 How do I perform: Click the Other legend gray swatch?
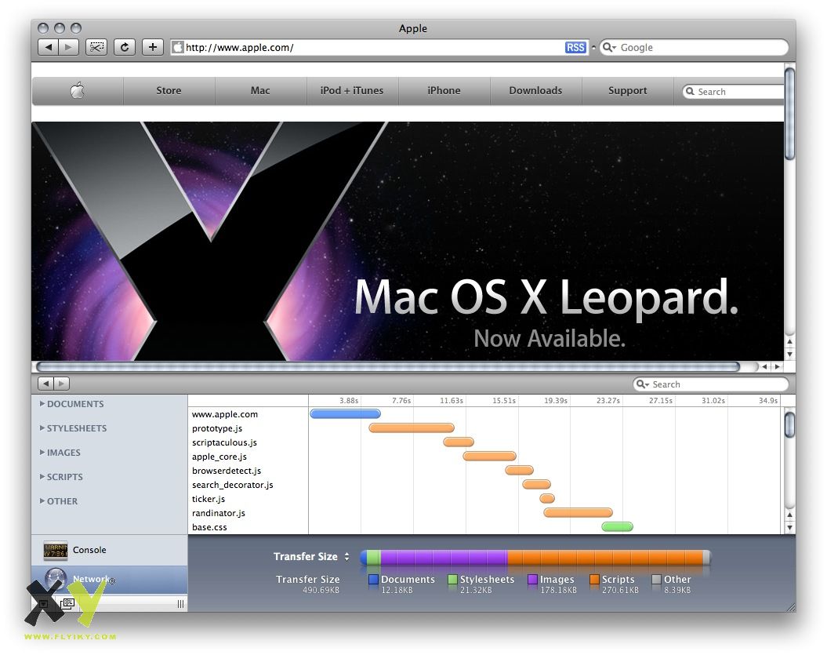tap(657, 580)
